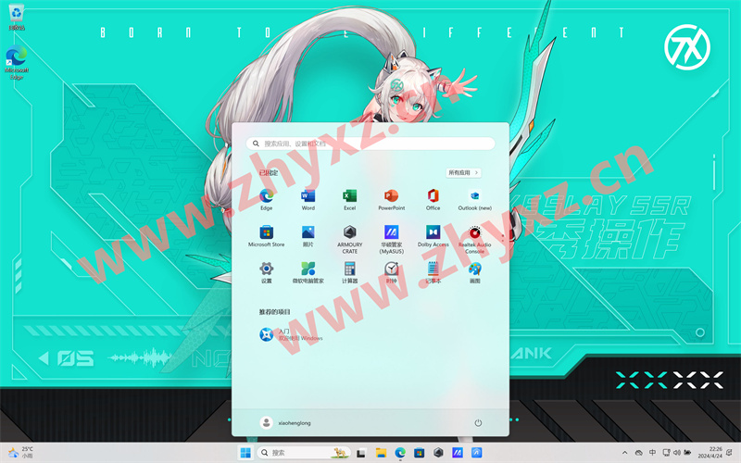The width and height of the screenshot is (741, 463).
Task: Open the 画图 Paint app
Action: 474,272
